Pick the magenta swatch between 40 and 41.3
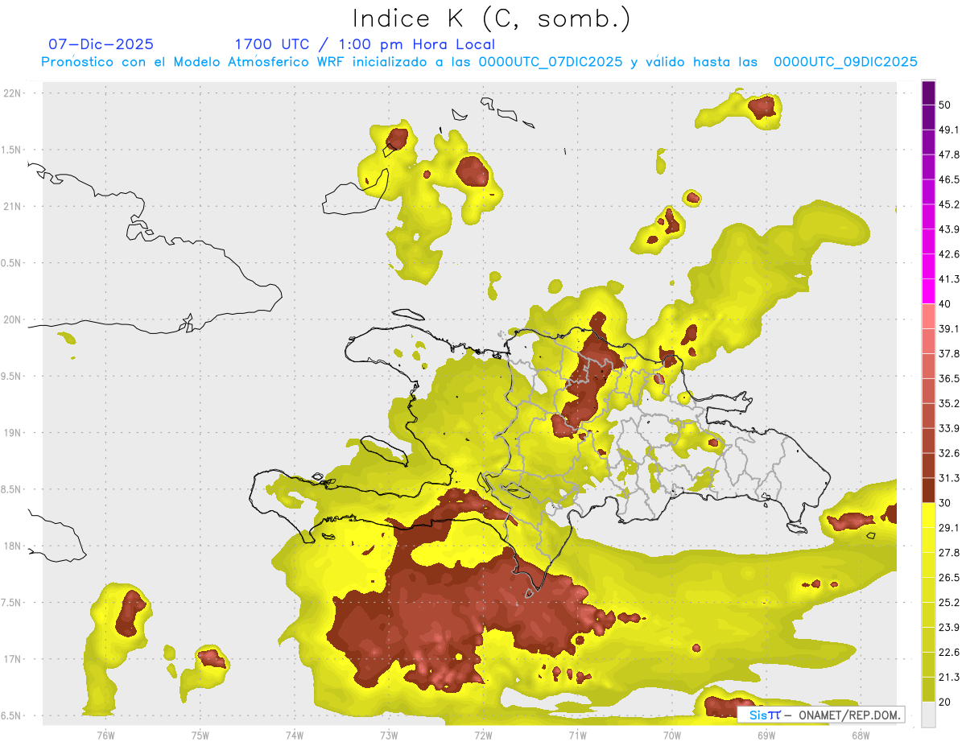Viewport: 966px width, 746px height. 928,291
